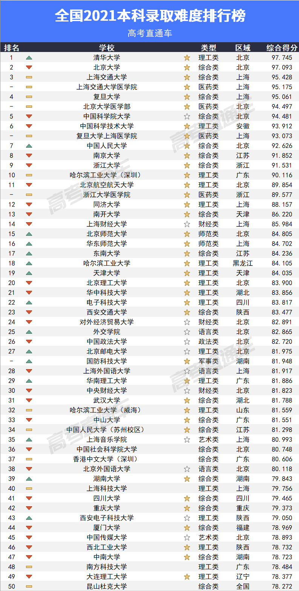Click the hollow star in the 北京外国语大学 row

[187, 469]
